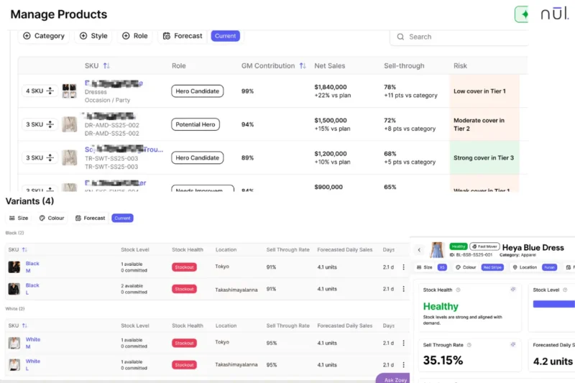The width and height of the screenshot is (575, 383).
Task: Open the Role filter dropdown
Action: tap(135, 35)
